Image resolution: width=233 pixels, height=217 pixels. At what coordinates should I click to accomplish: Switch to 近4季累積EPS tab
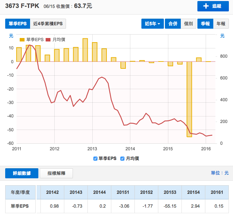point(48,23)
